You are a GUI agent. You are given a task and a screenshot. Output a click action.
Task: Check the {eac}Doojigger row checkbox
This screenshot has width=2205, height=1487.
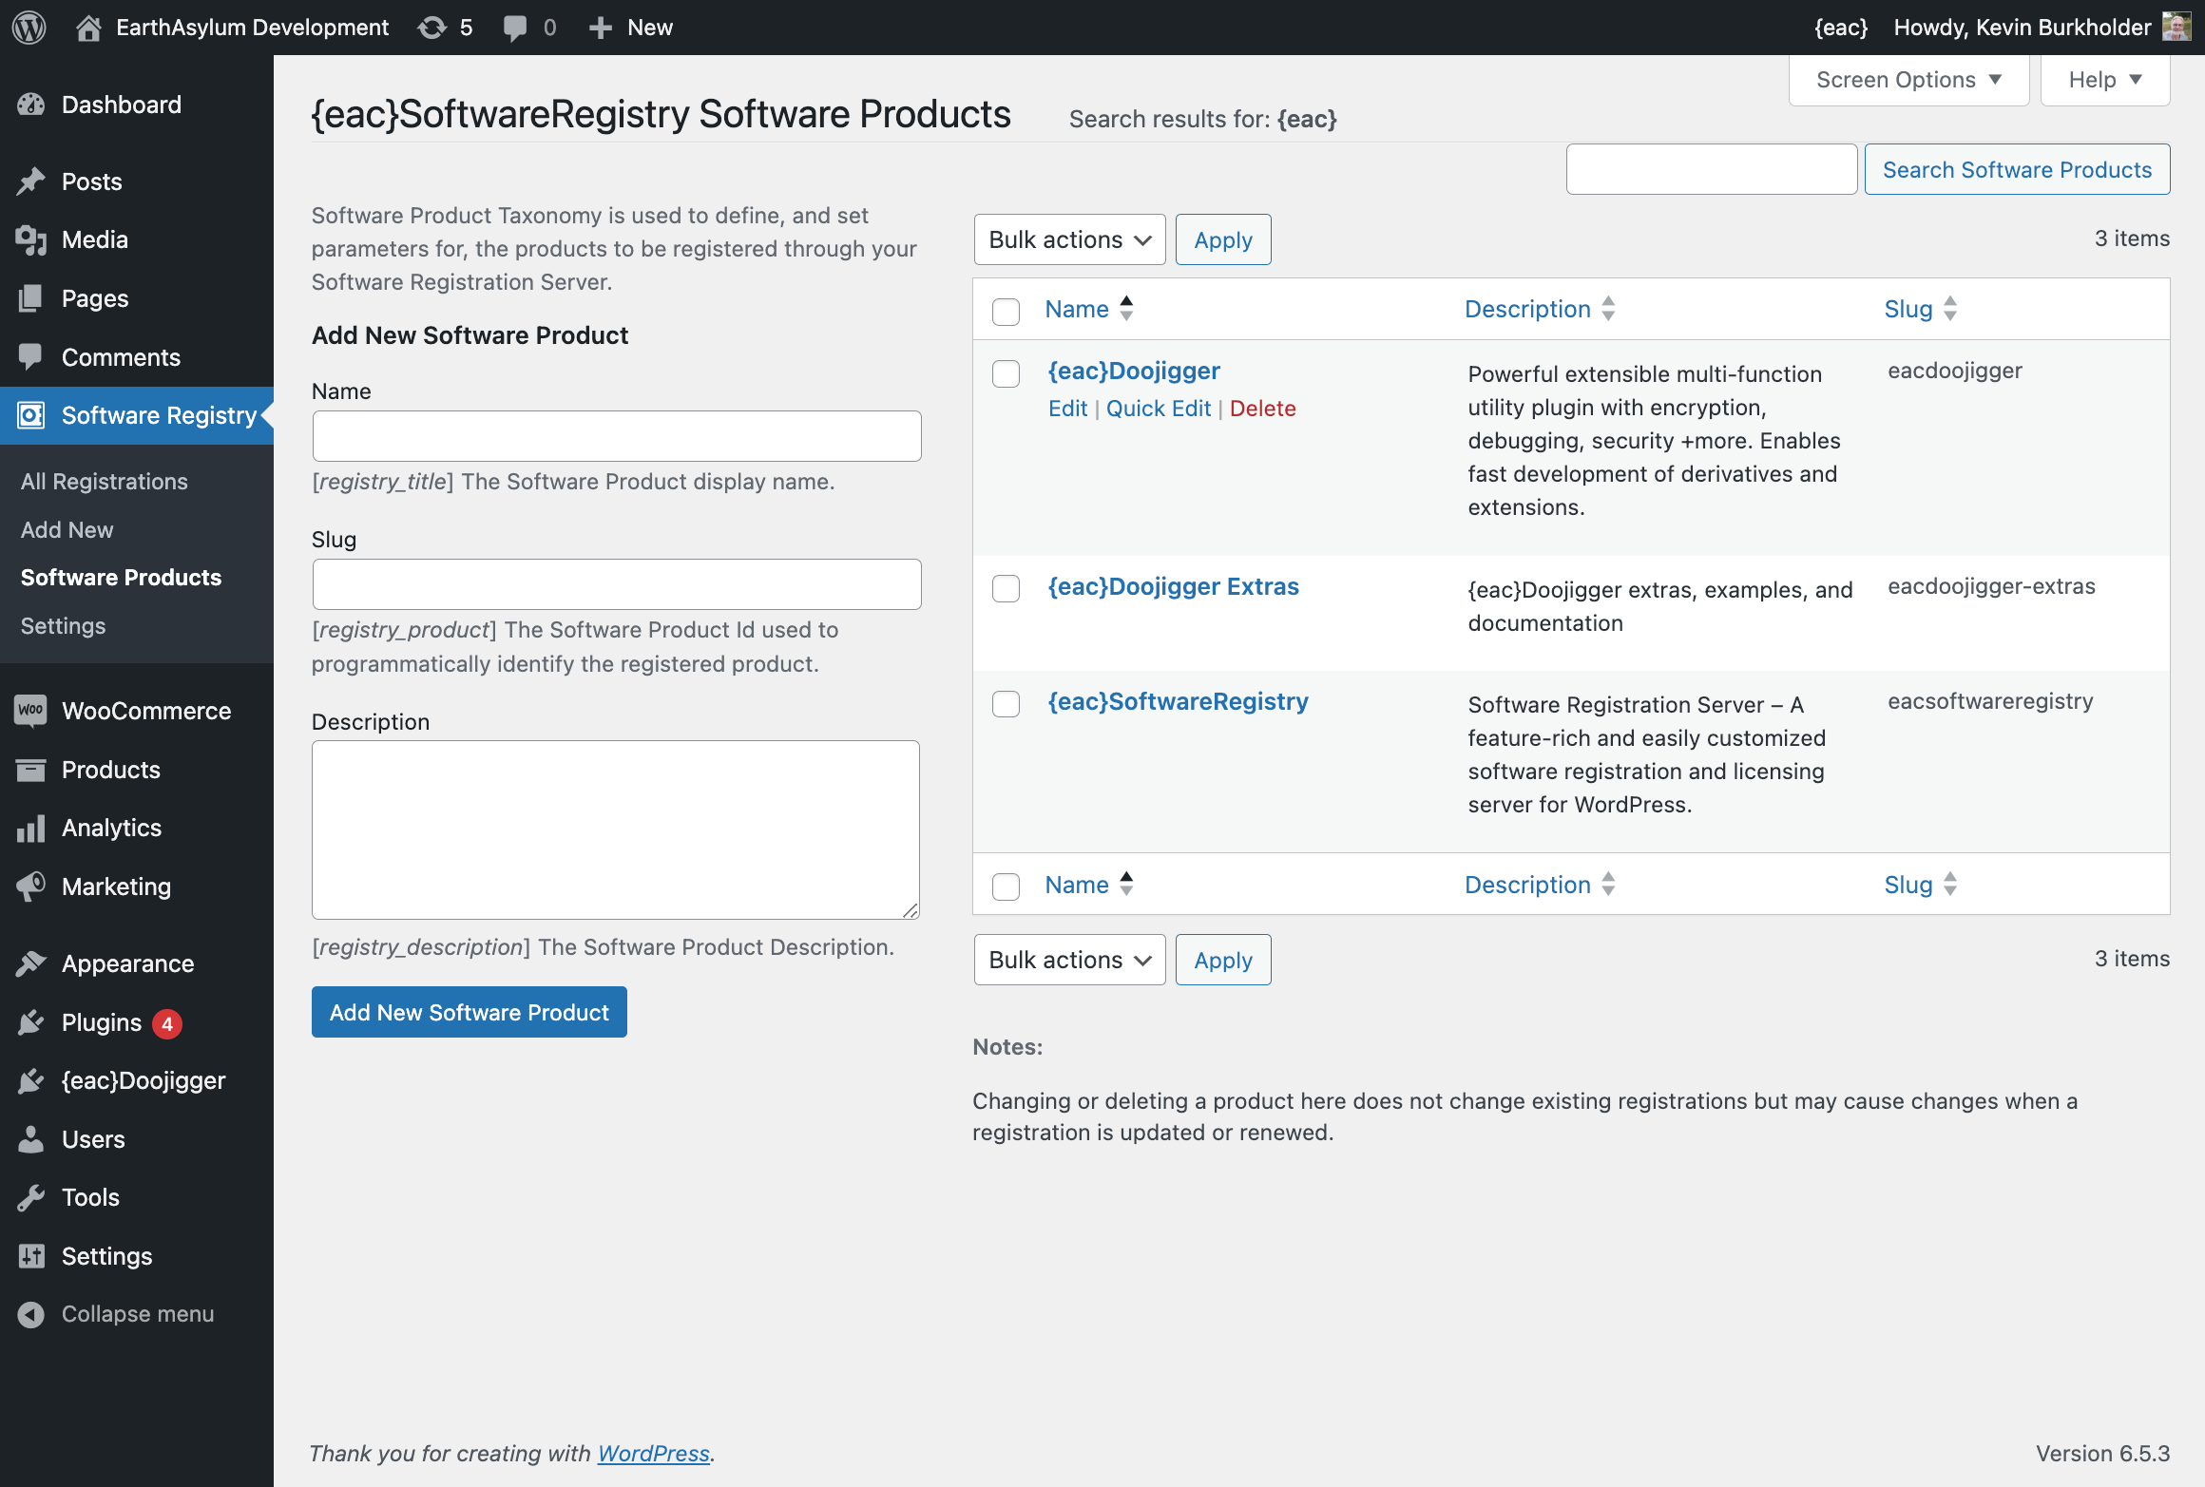click(1006, 373)
